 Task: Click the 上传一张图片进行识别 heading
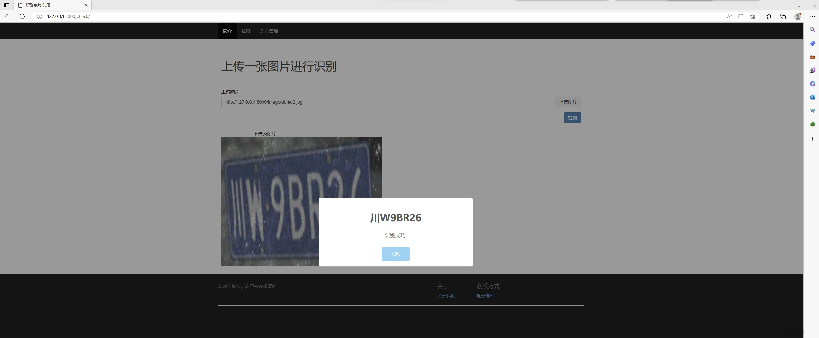tap(279, 66)
